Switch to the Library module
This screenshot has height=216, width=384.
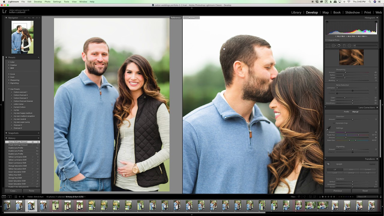296,12
